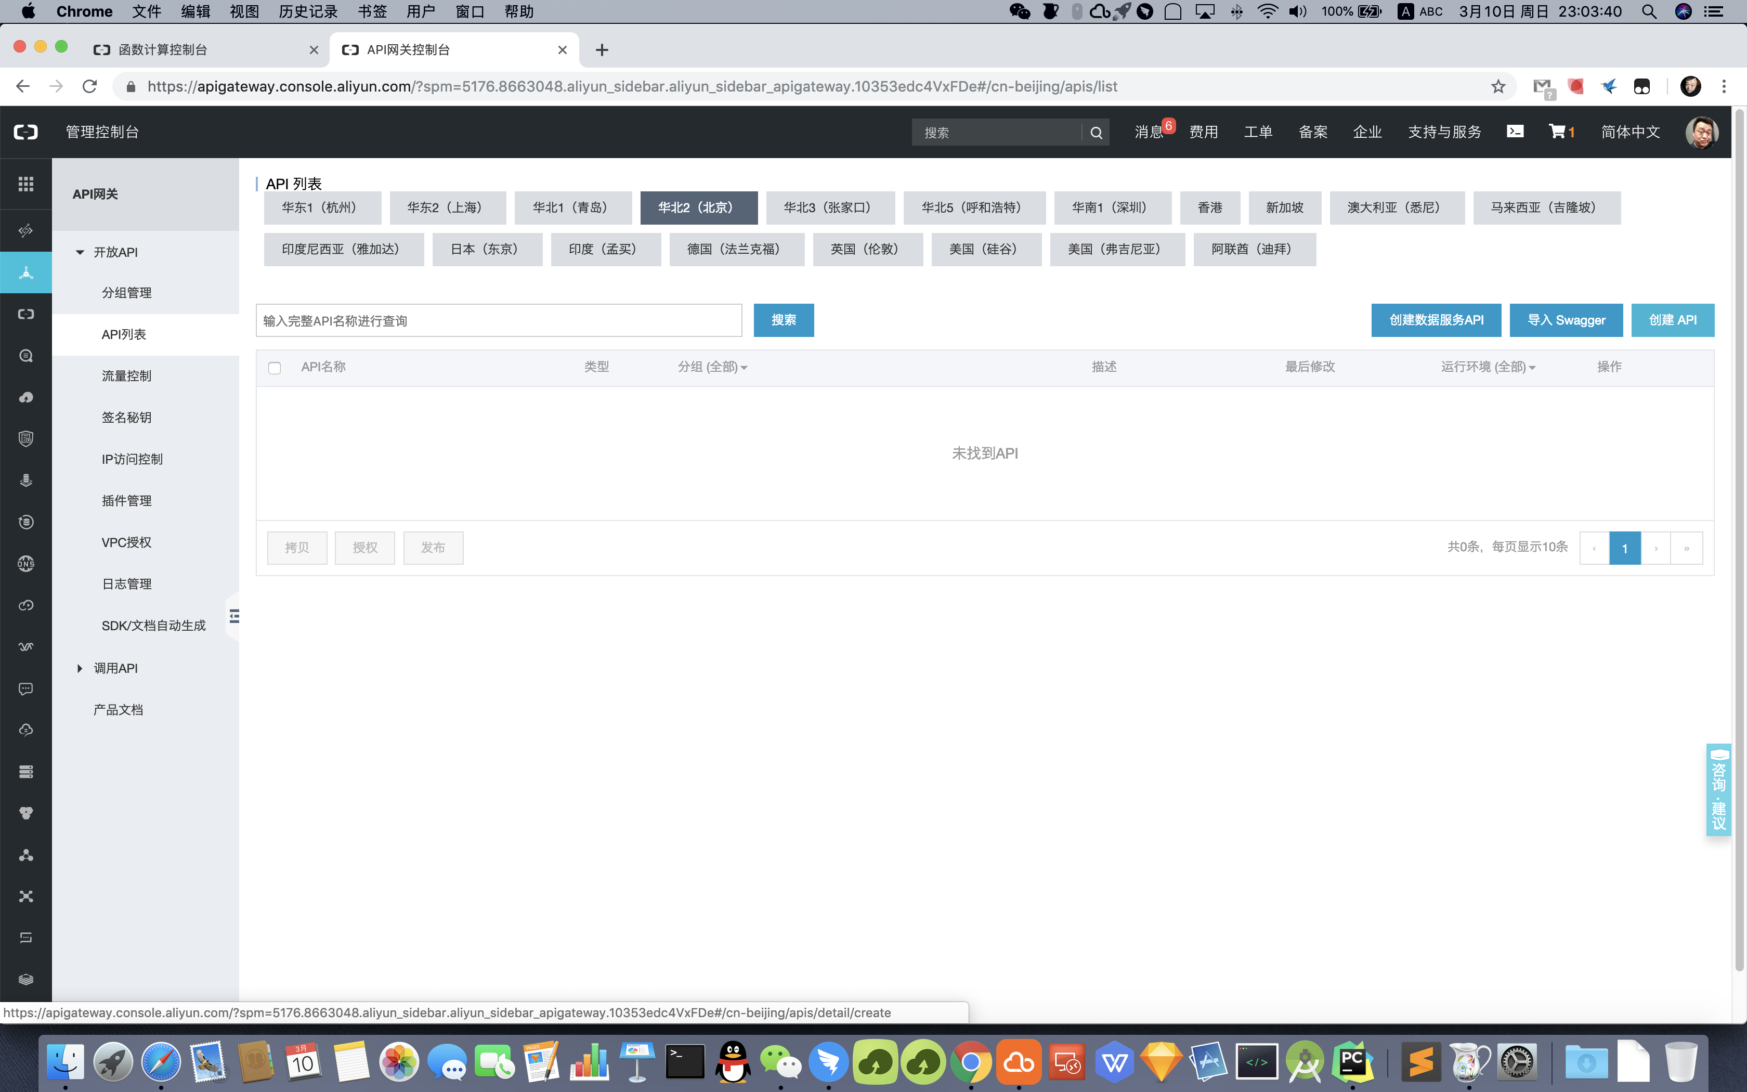1747x1092 pixels.
Task: Collapse the navigation panel handle
Action: (x=233, y=616)
